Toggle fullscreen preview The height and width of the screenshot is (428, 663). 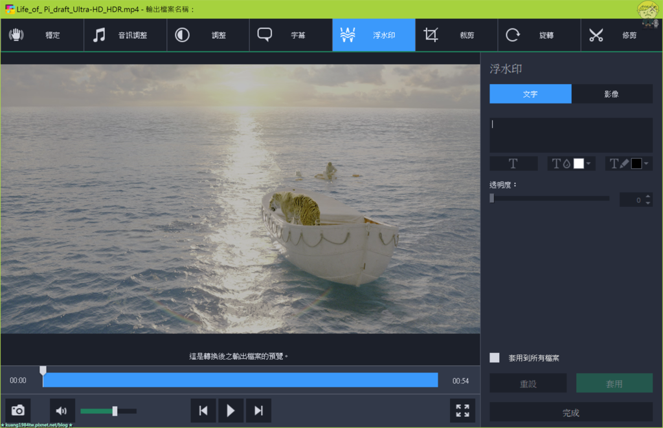click(462, 411)
